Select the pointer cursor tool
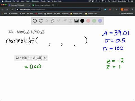This screenshot has height=101, width=135. point(47,21)
